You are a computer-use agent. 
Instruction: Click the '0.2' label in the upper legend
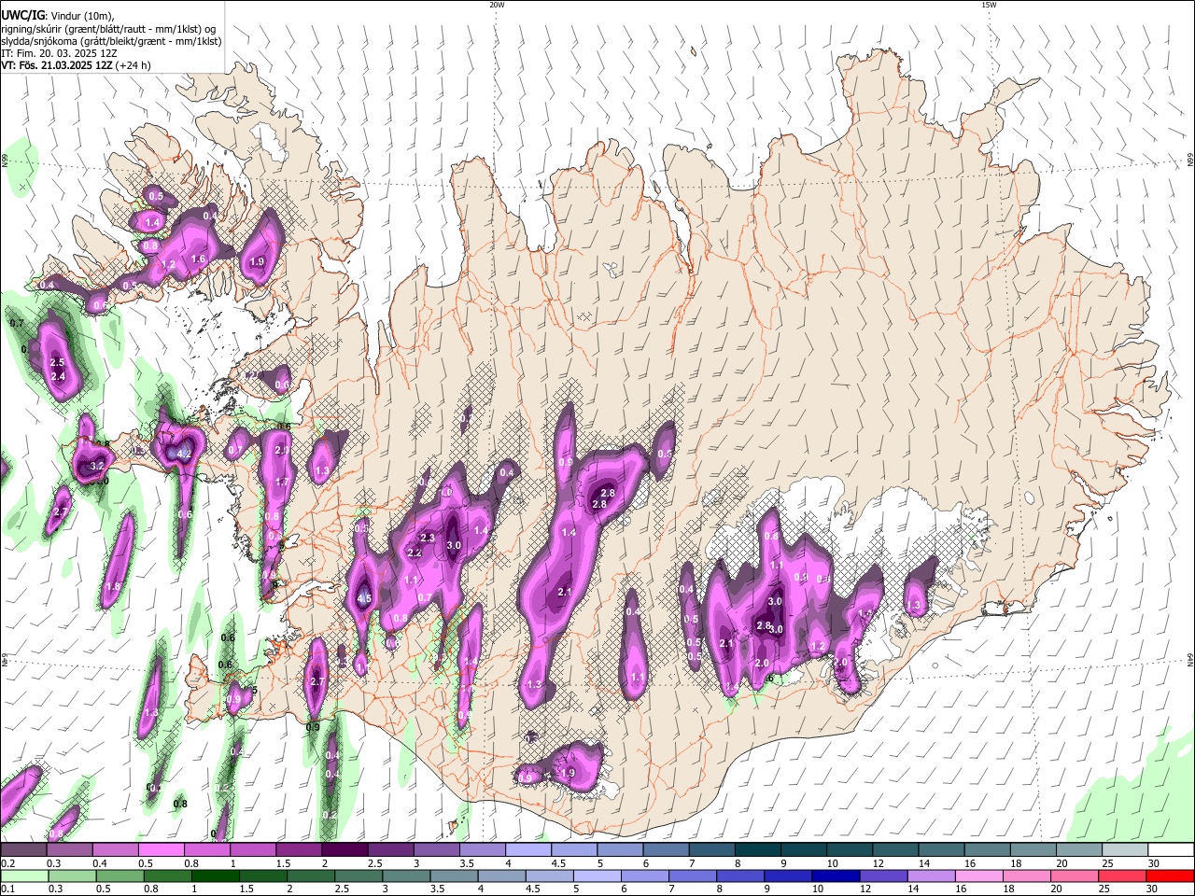(7, 864)
